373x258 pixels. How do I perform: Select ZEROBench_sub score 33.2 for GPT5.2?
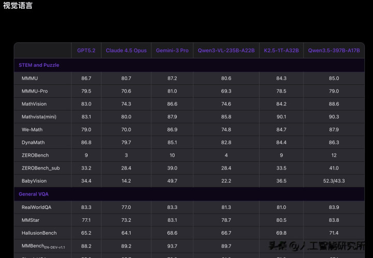[86, 168]
